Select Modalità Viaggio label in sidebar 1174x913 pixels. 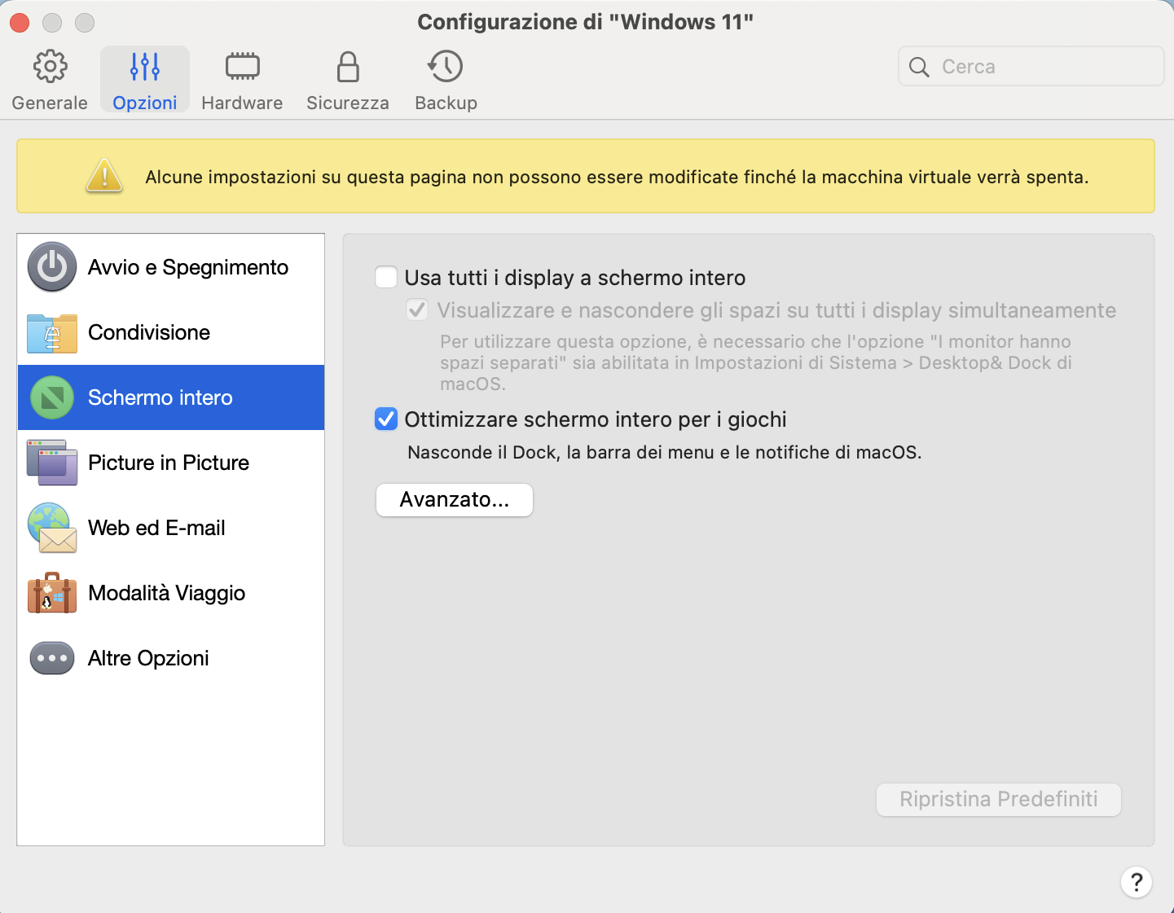166,593
